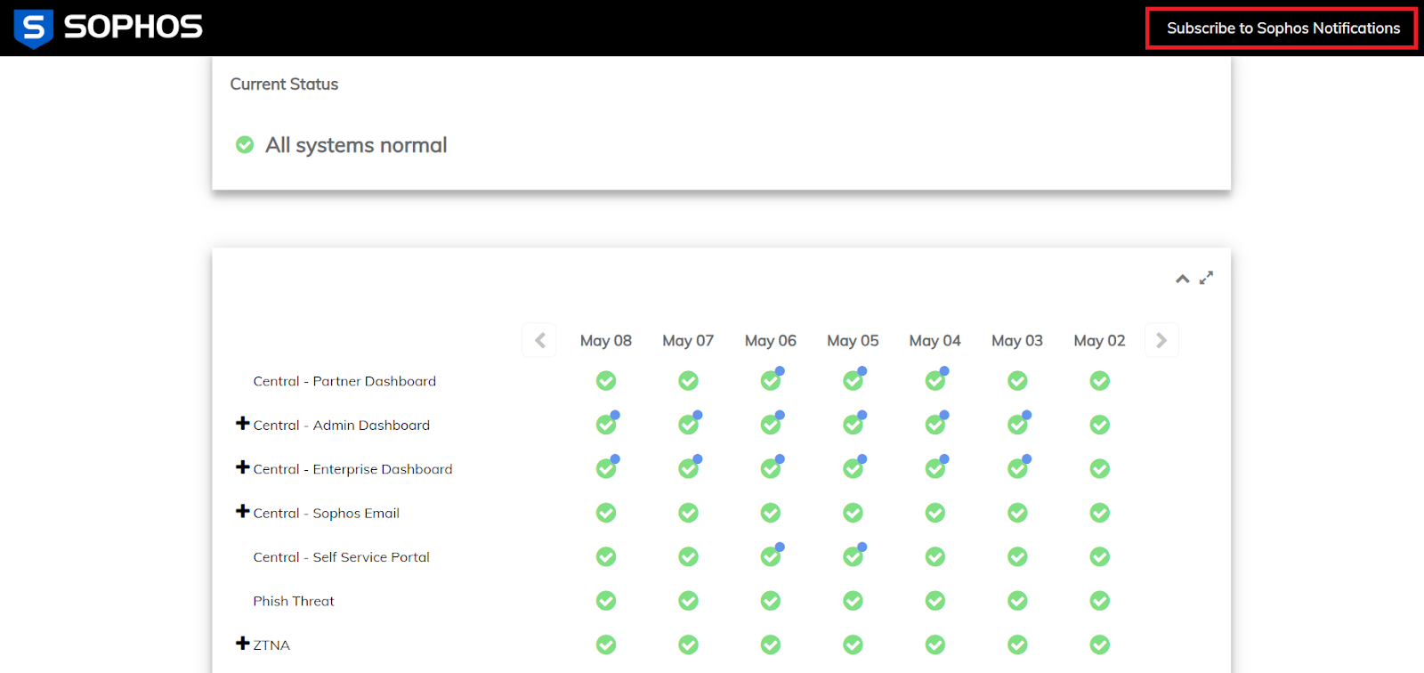
Task: Click Admin Dashboard status icon for May 08
Action: pyautogui.click(x=606, y=425)
